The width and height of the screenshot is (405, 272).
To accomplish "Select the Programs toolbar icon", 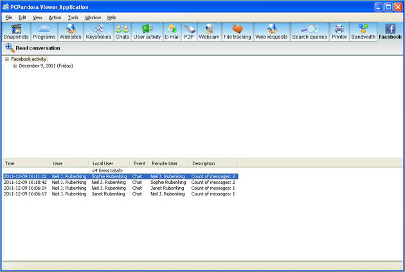I will [44, 32].
